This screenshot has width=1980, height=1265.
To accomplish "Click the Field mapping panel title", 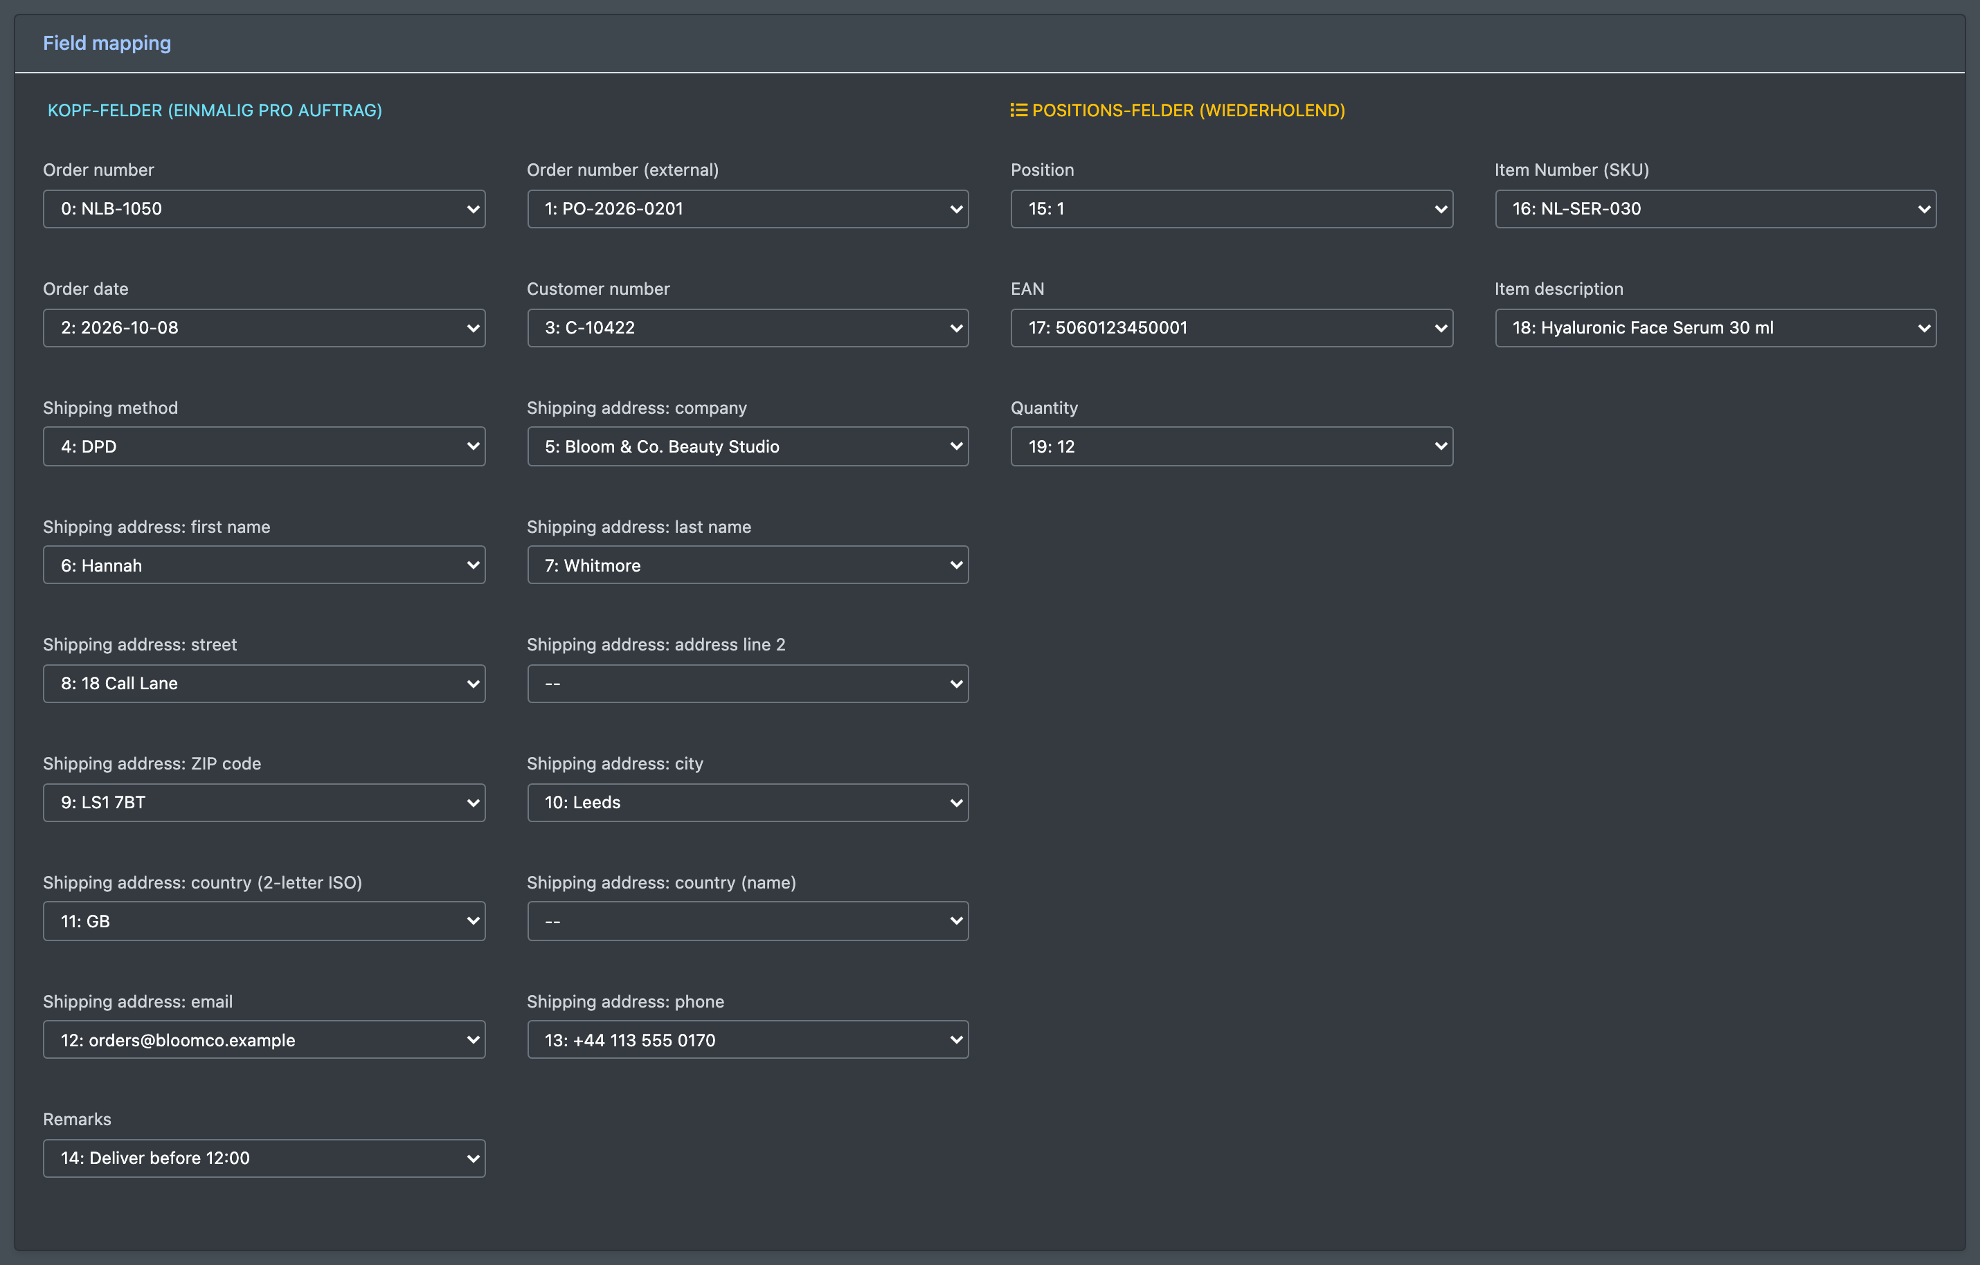I will (107, 43).
